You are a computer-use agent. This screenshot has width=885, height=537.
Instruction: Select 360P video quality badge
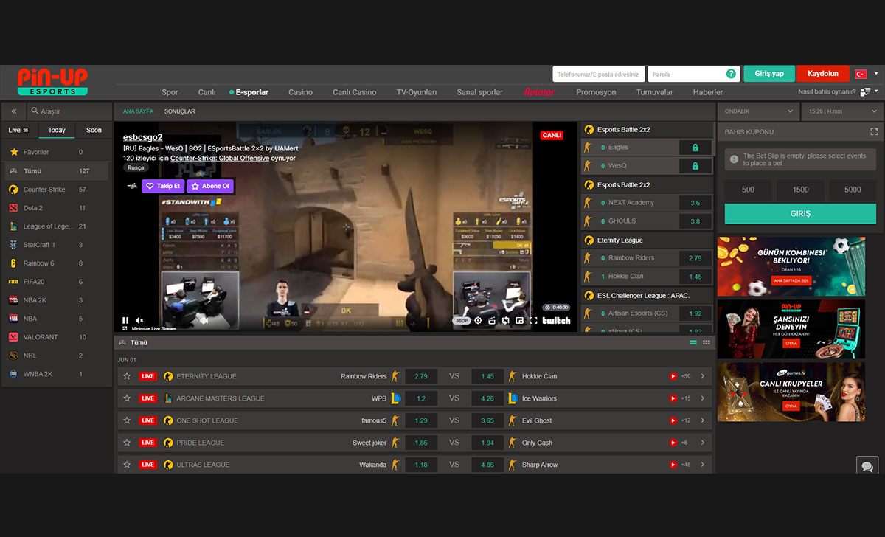[462, 321]
